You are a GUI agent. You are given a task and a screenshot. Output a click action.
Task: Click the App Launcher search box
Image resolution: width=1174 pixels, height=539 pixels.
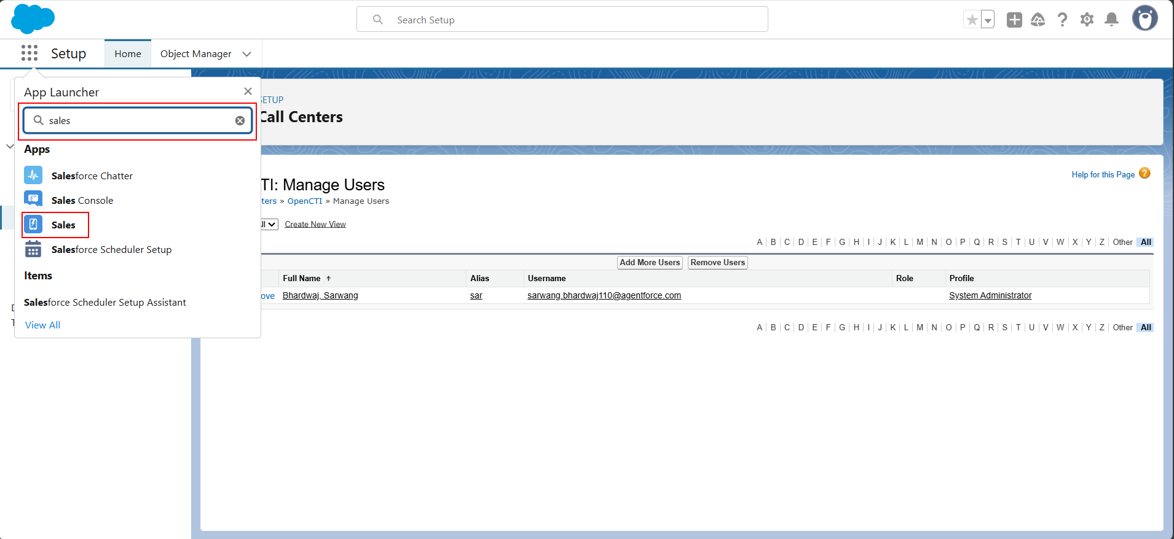(138, 120)
